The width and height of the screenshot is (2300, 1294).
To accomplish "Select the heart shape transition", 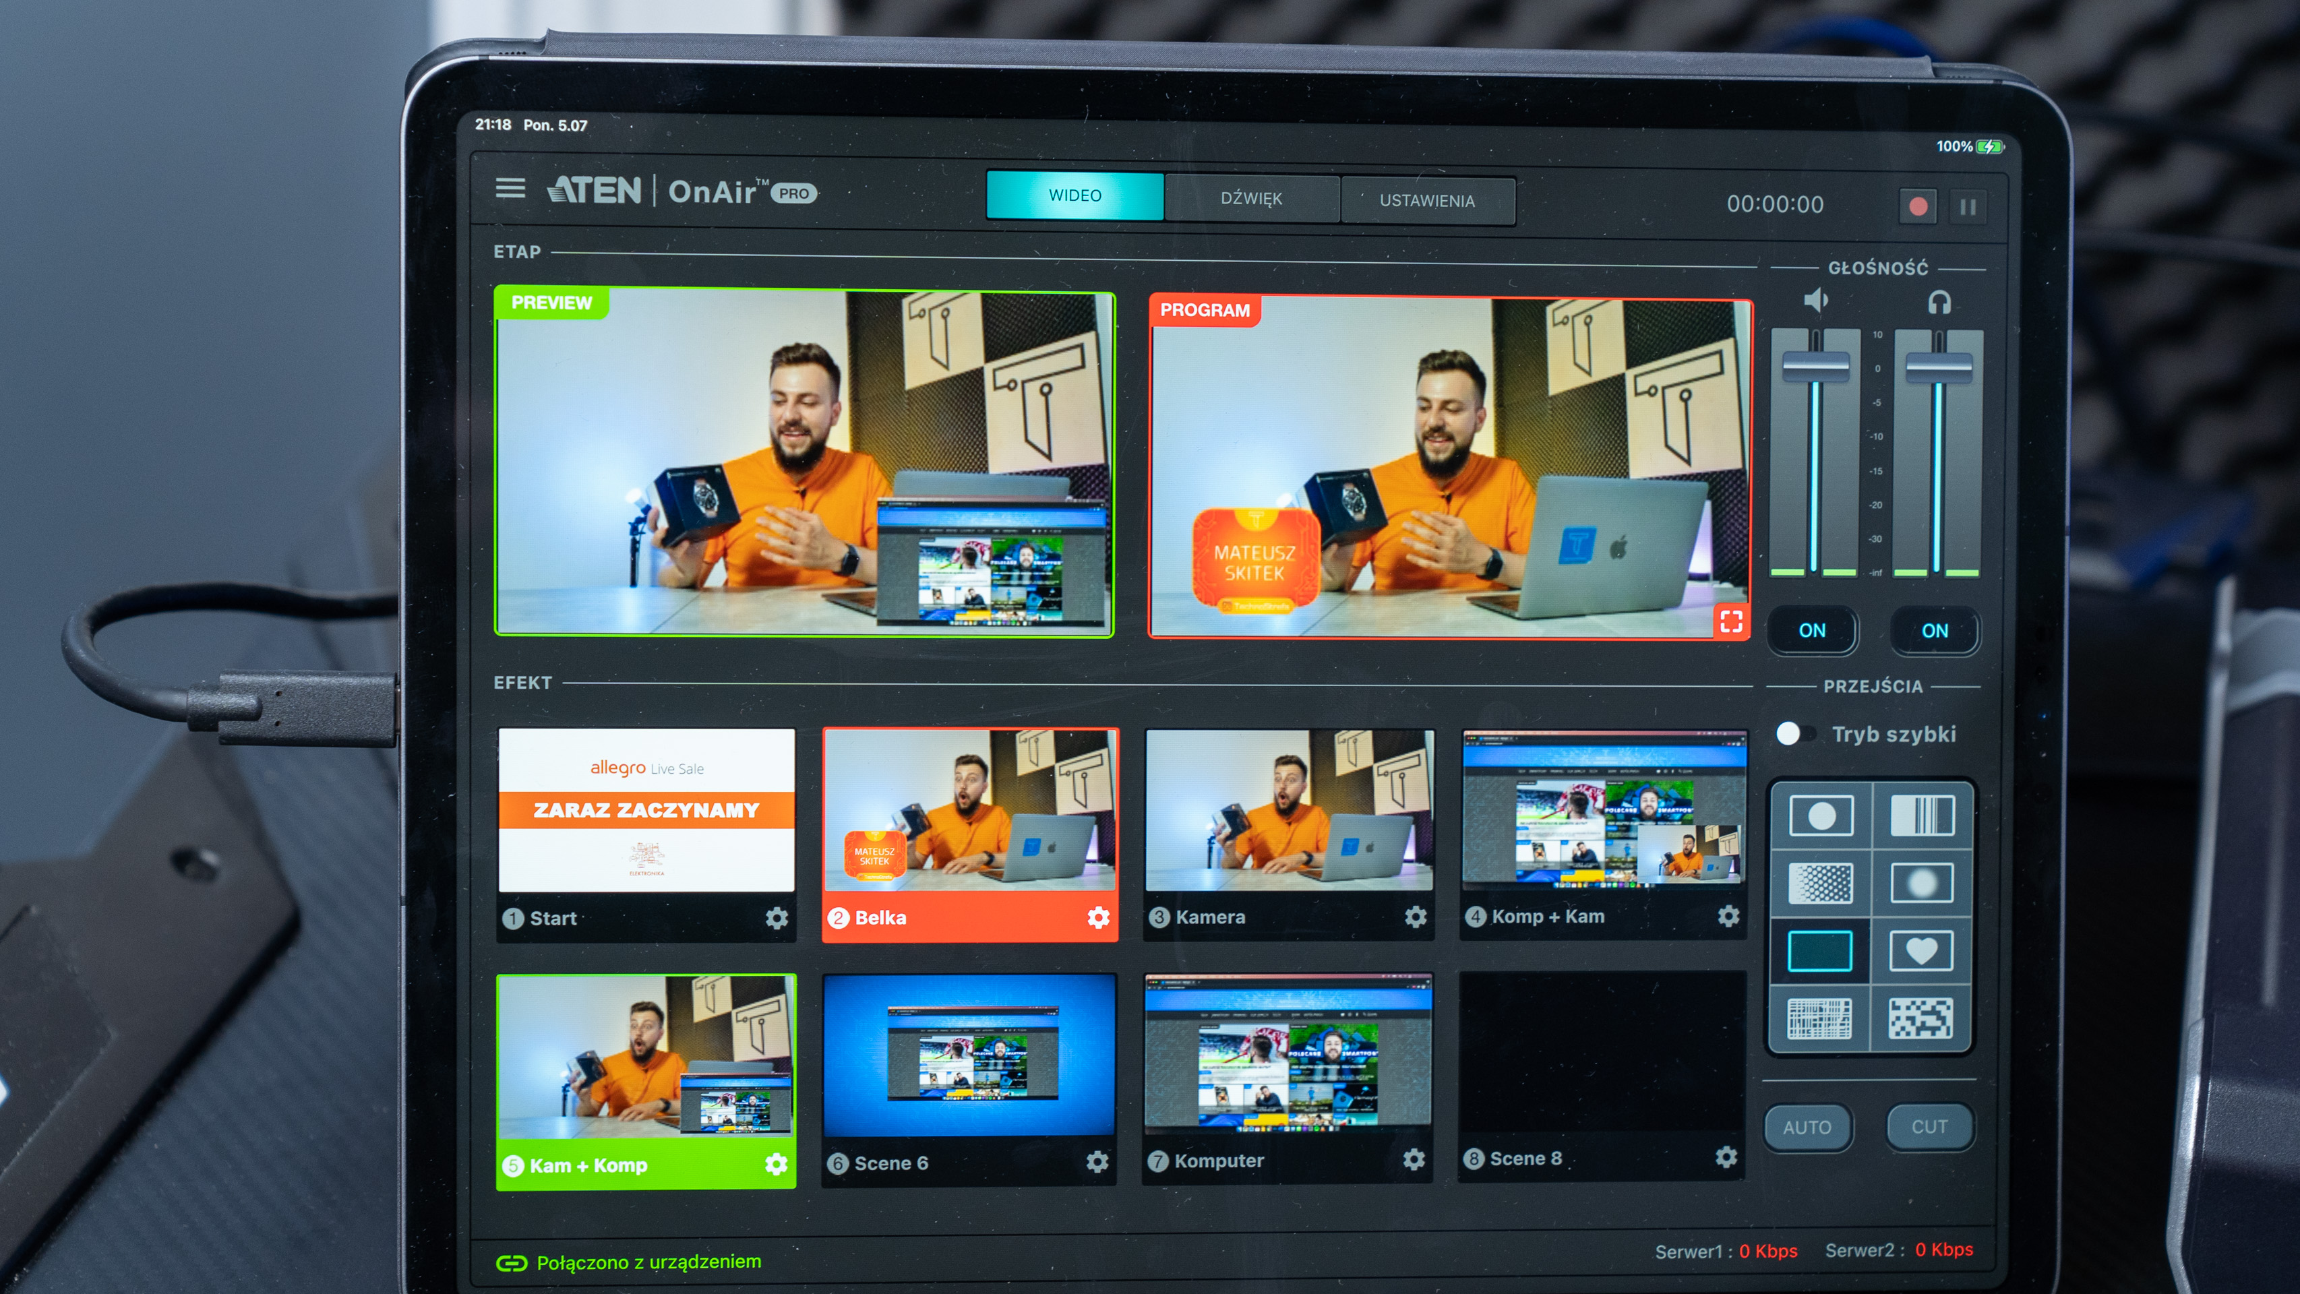I will pos(1921,950).
